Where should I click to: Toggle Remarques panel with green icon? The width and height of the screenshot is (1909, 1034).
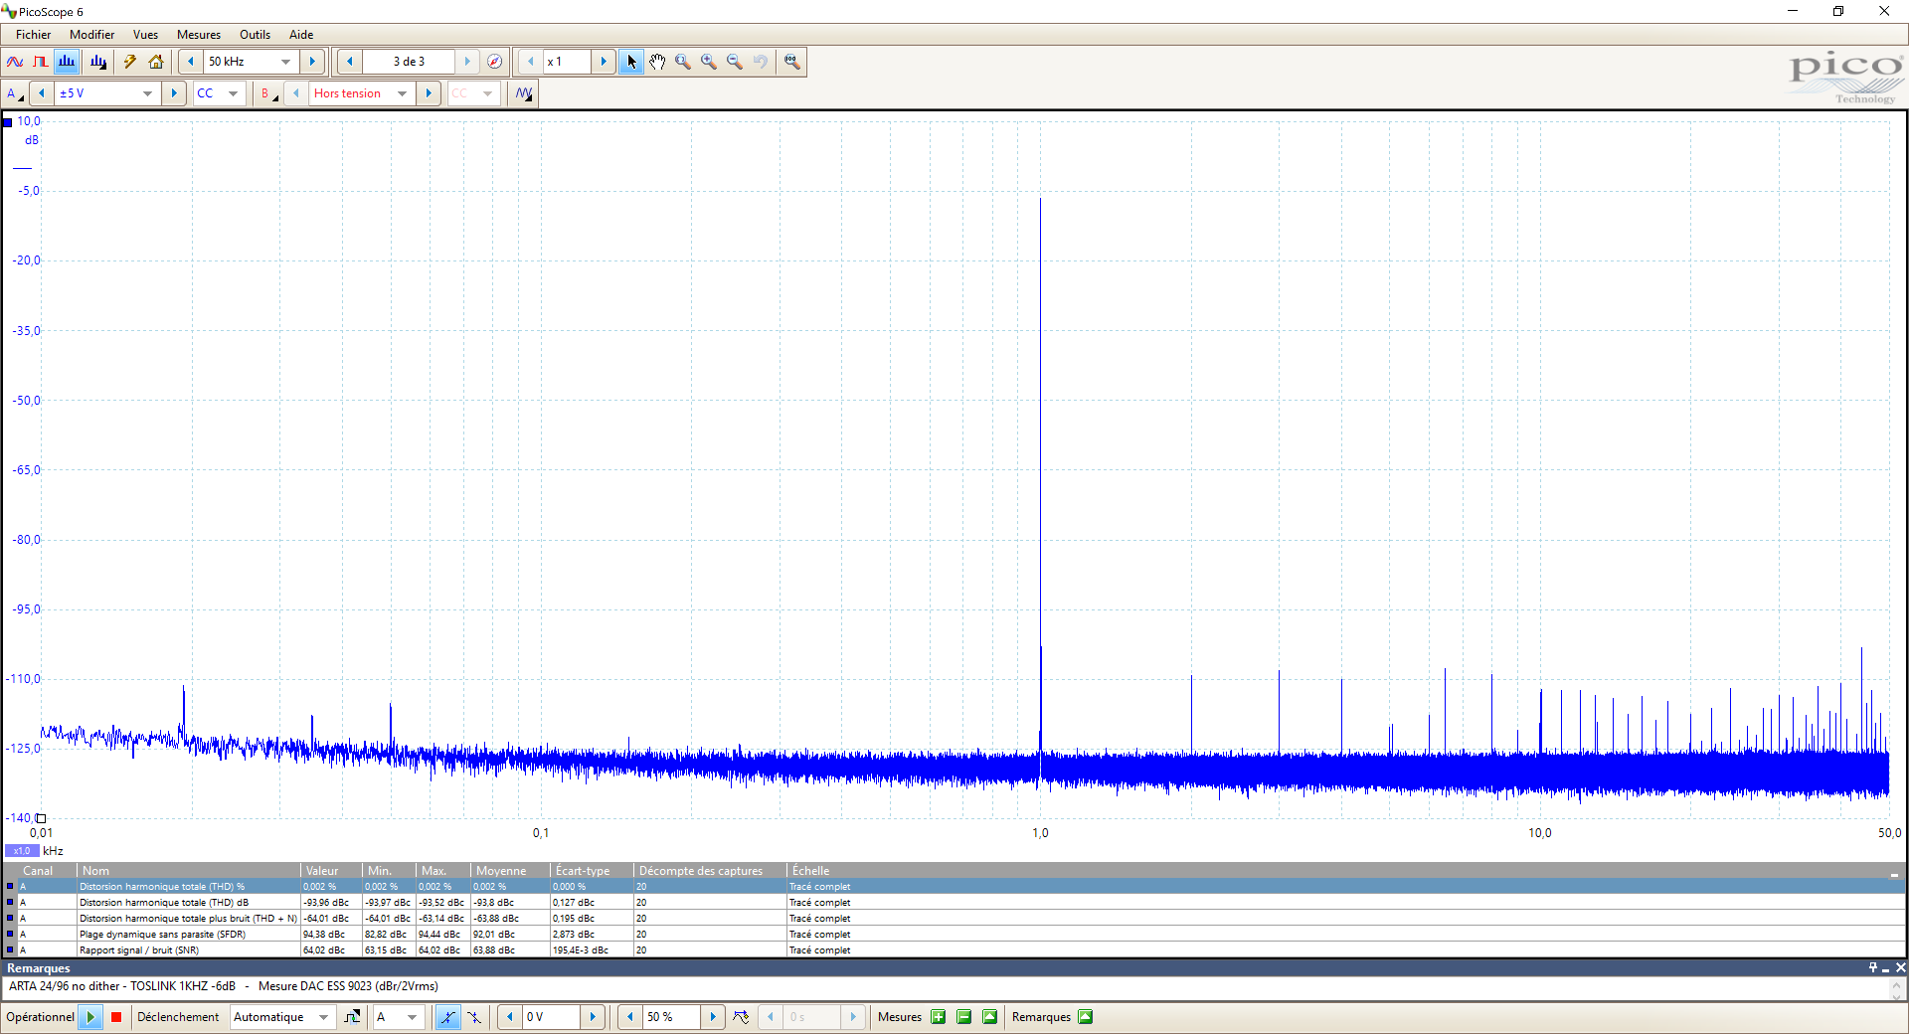pos(1086,1017)
